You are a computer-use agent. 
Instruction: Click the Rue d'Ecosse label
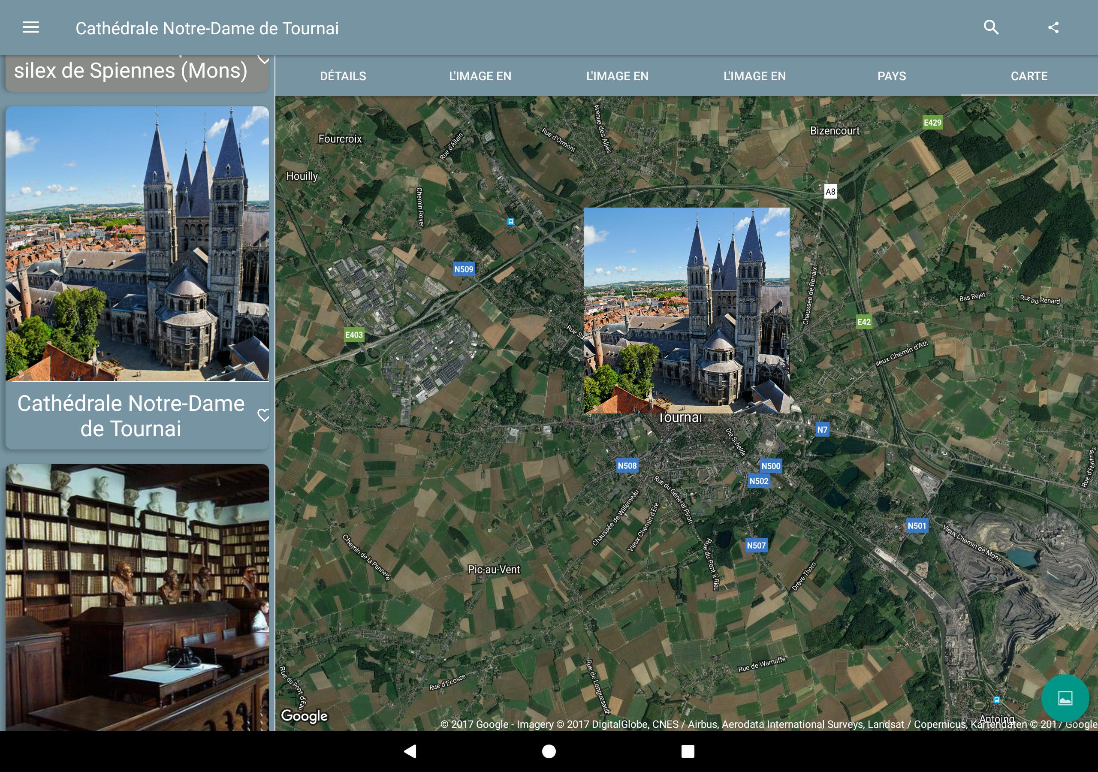click(x=447, y=682)
